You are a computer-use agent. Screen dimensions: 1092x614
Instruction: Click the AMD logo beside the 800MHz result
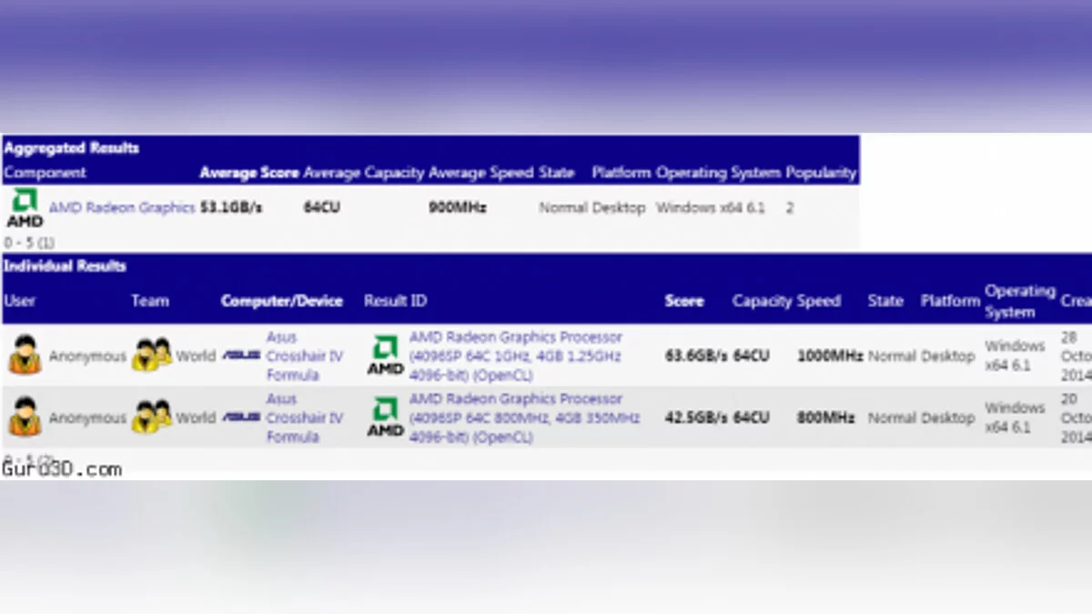coord(385,418)
